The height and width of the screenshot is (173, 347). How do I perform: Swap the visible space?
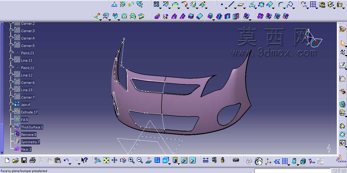point(193,160)
